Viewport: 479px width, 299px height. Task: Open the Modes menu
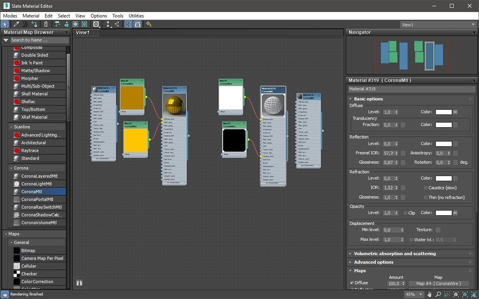(10, 16)
